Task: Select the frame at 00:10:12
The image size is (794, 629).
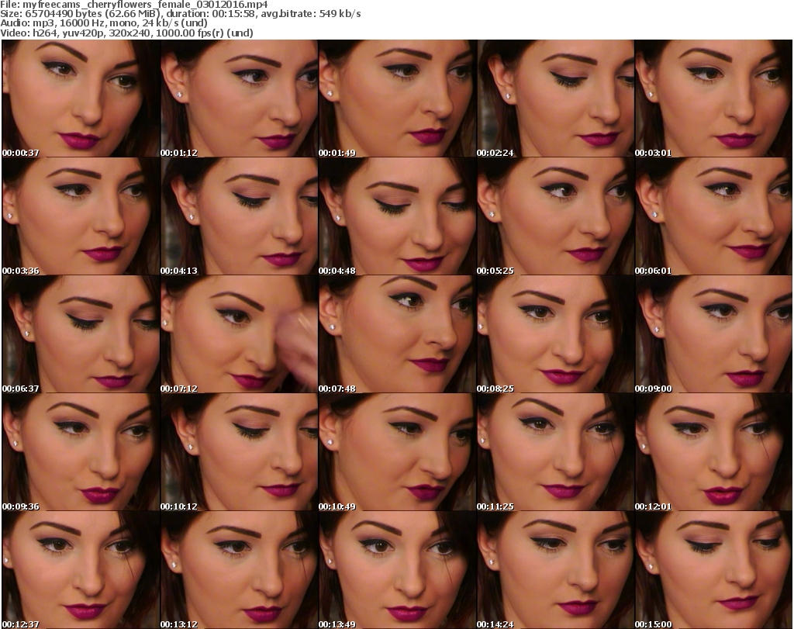Action: tap(239, 452)
